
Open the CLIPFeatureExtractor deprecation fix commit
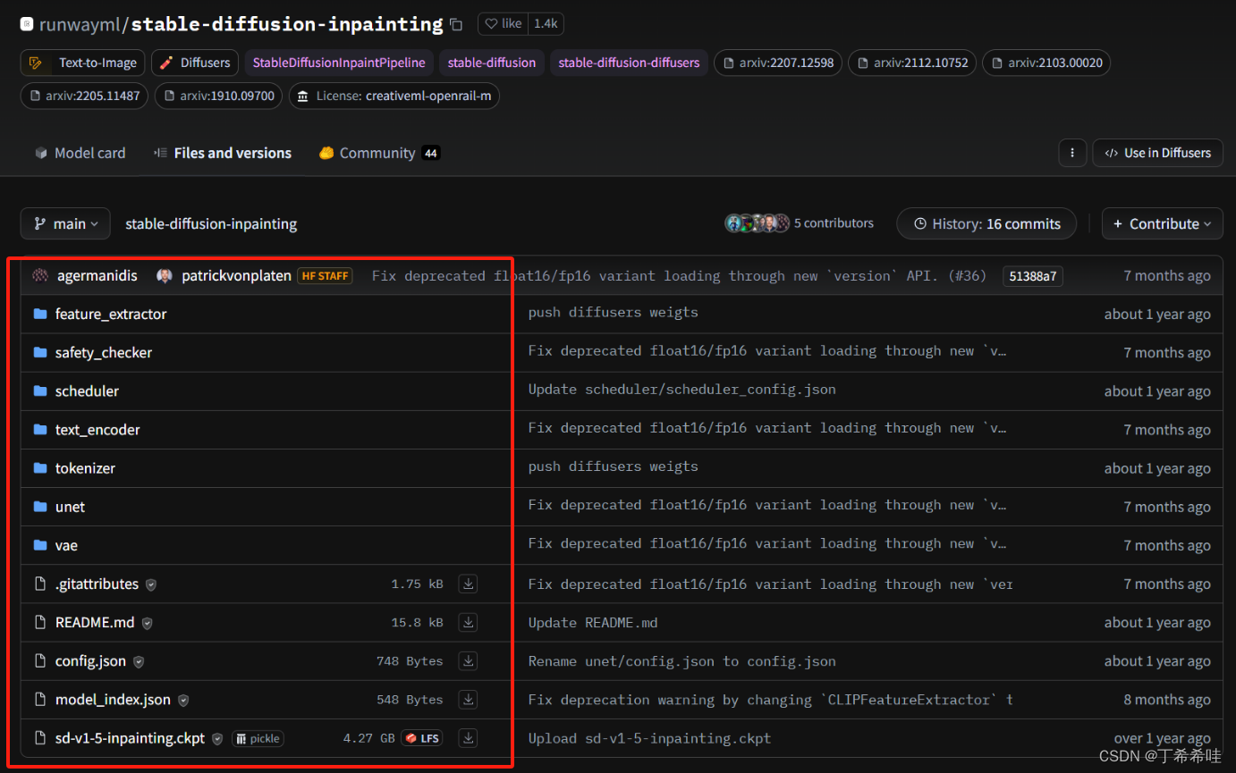click(771, 700)
